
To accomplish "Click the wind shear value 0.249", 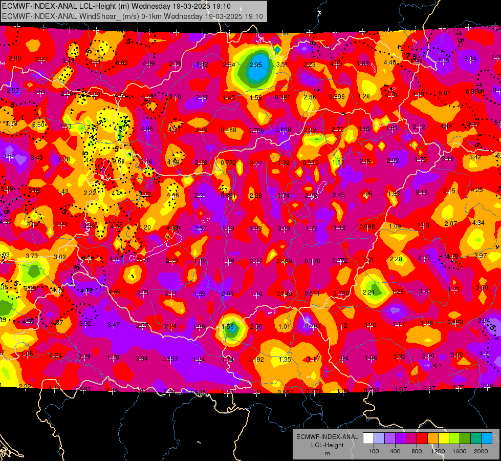I will [284, 294].
